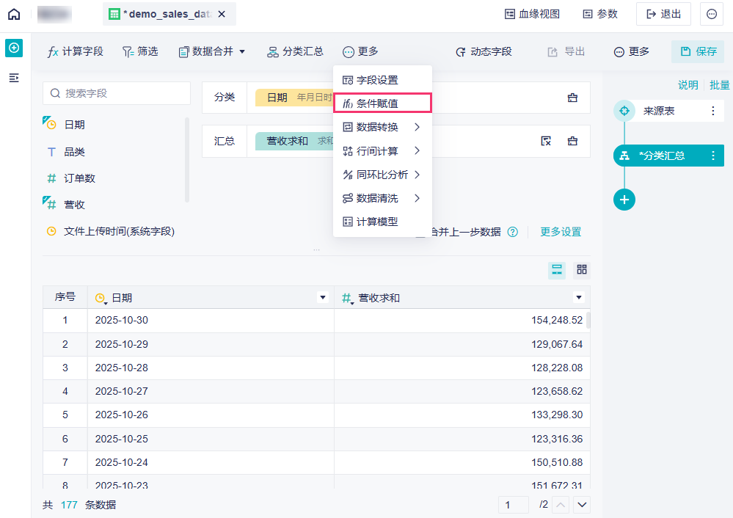733x518 pixels.
Task: Open the 更多设置 link
Action: click(x=561, y=232)
